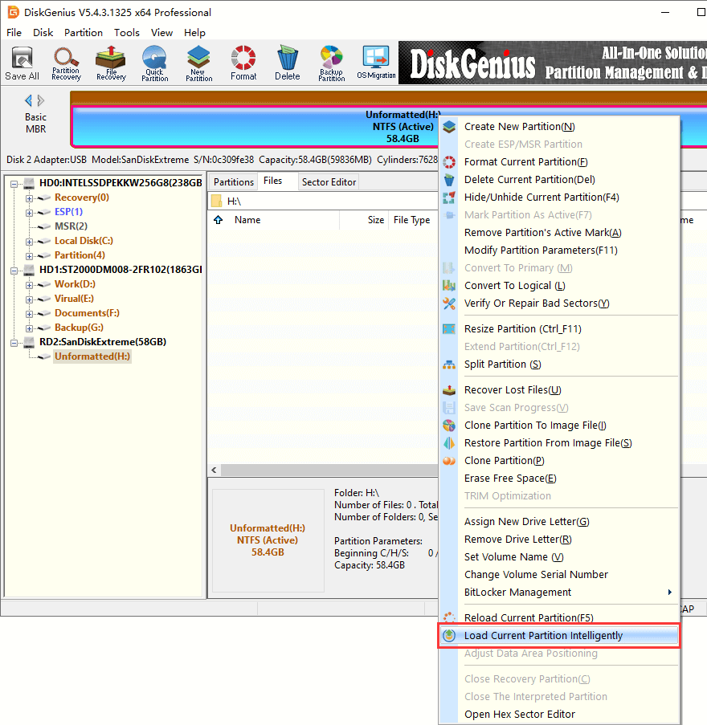Launch the File Recovery tool
This screenshot has width=707, height=725.
pos(111,63)
